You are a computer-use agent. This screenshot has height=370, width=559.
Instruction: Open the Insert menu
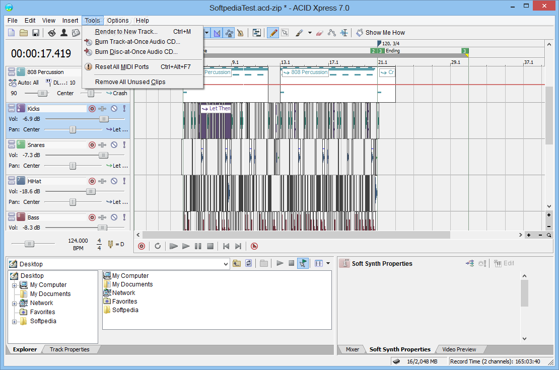click(70, 20)
